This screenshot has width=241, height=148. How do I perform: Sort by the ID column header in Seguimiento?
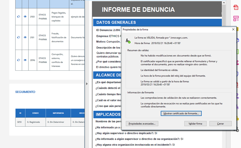coord(20,113)
